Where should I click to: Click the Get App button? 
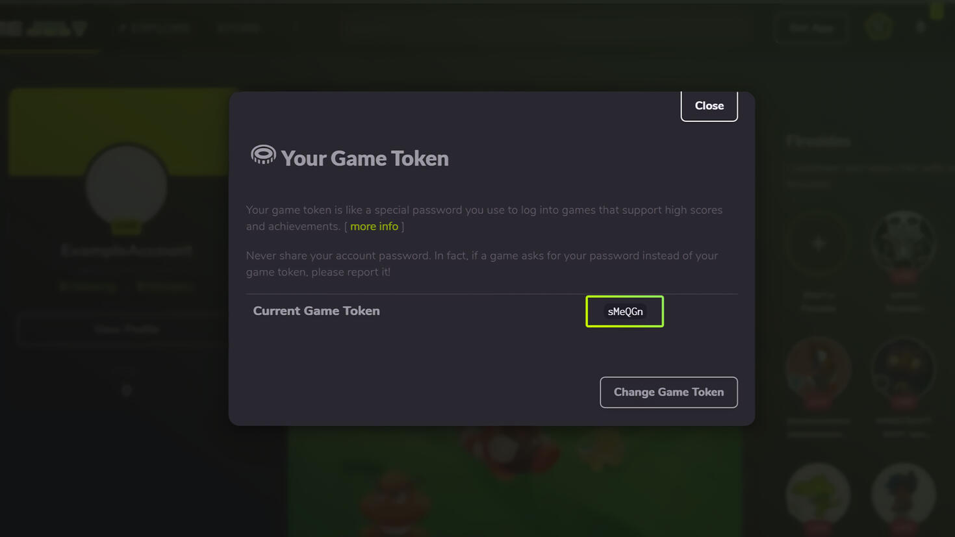[811, 28]
